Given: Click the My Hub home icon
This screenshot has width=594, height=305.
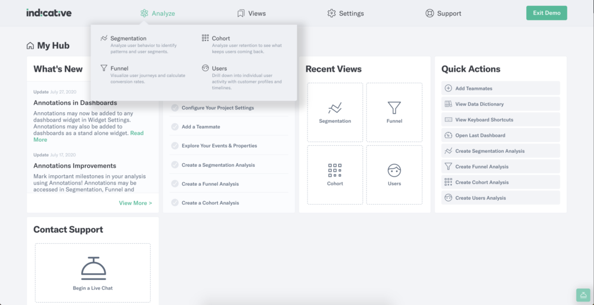Looking at the screenshot, I should [x=30, y=46].
